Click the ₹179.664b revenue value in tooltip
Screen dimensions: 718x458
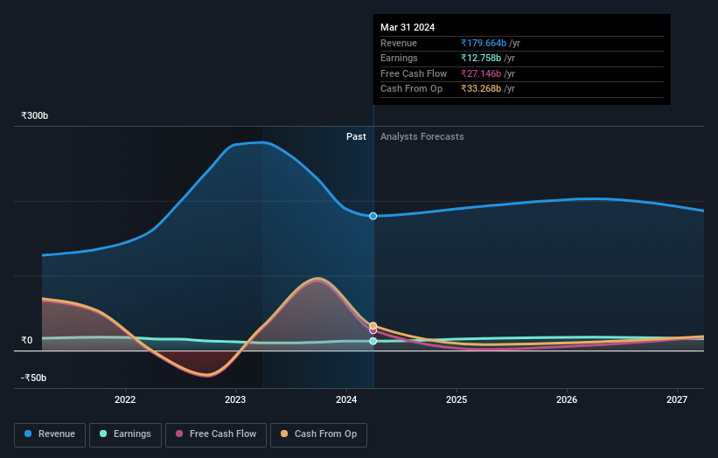pos(484,43)
